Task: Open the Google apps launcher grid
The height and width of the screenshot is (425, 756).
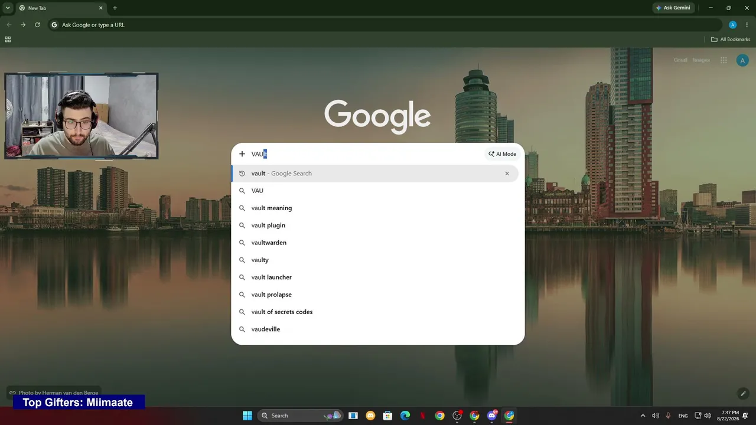Action: tap(724, 60)
